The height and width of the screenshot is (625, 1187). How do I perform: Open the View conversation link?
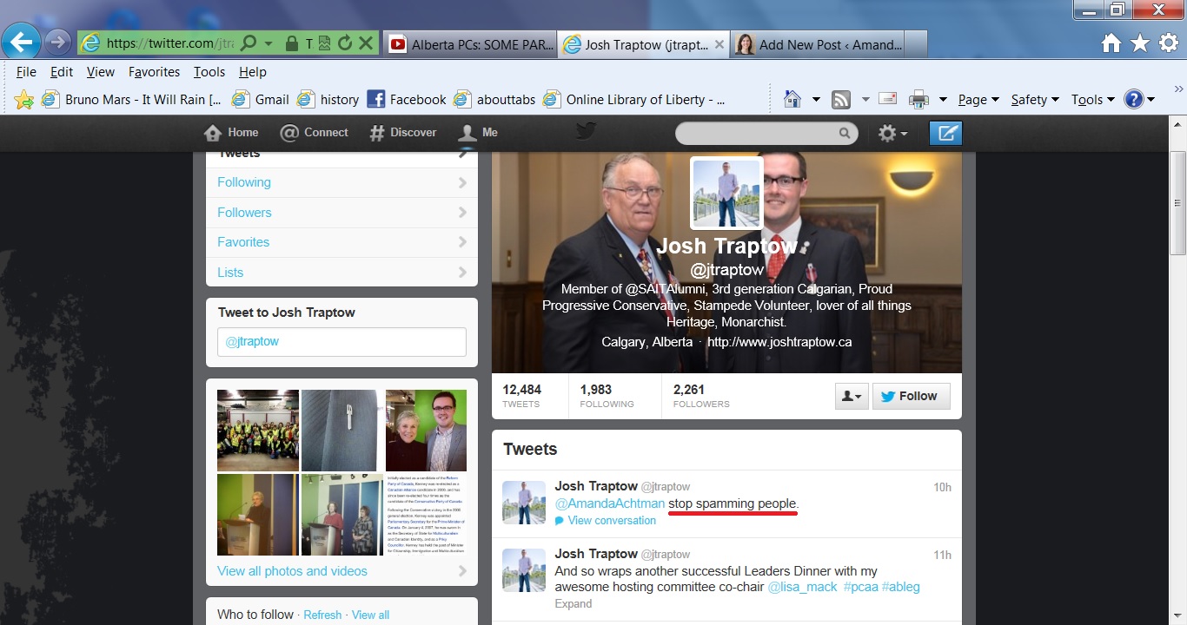coord(611,521)
